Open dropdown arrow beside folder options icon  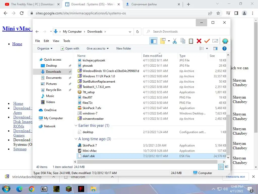169,41
